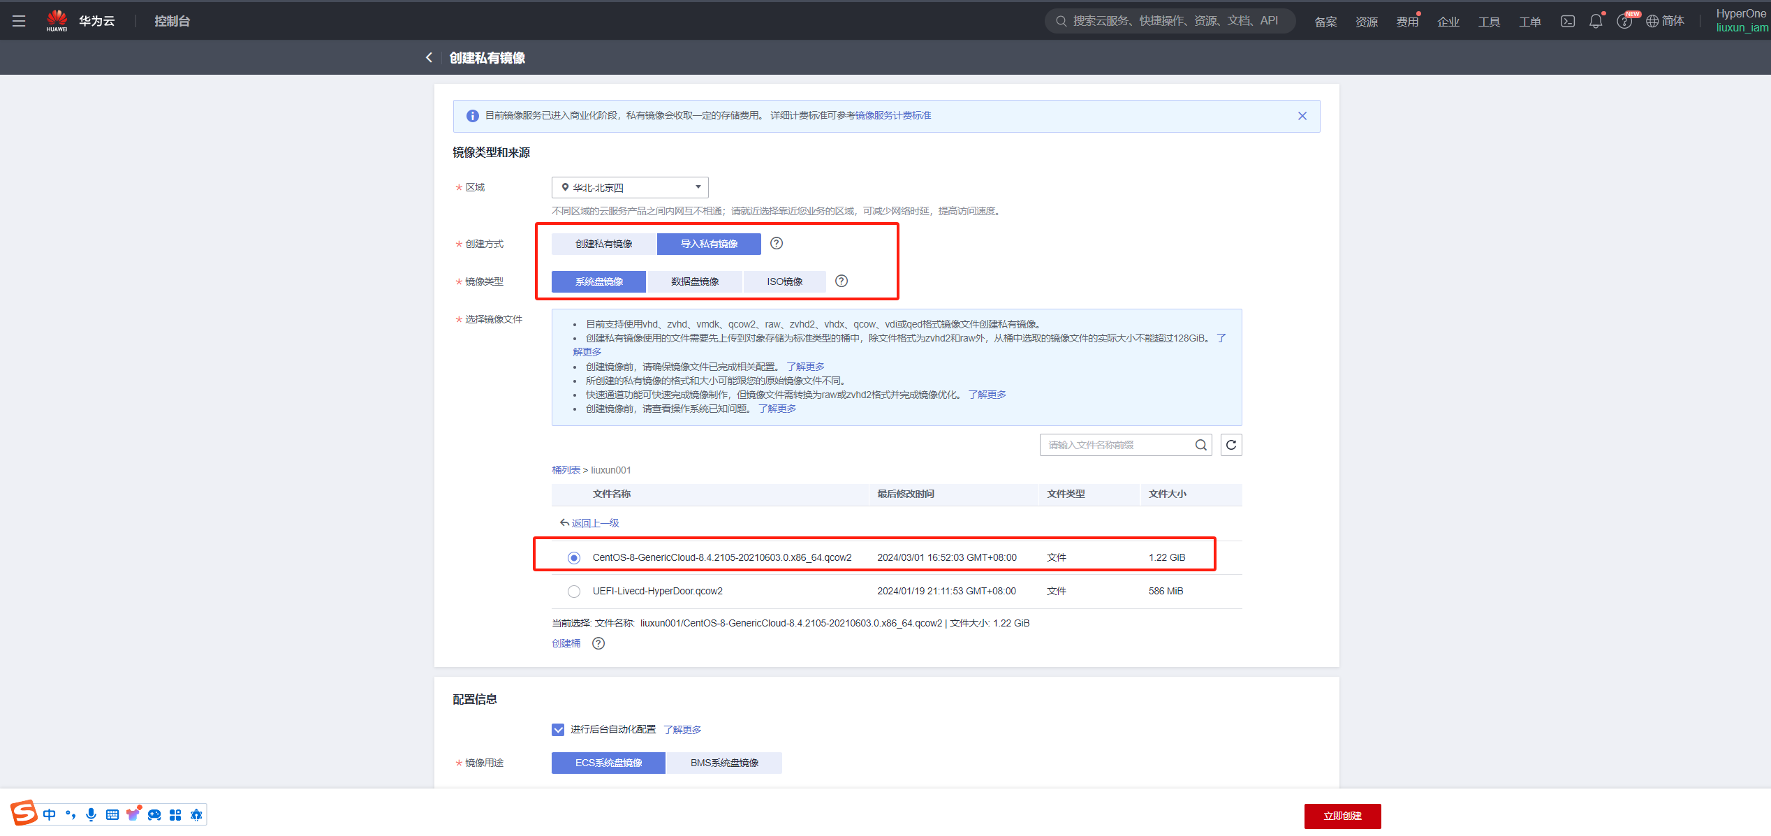Click the Sogou input method logo
1771x836 pixels.
pyautogui.click(x=23, y=814)
